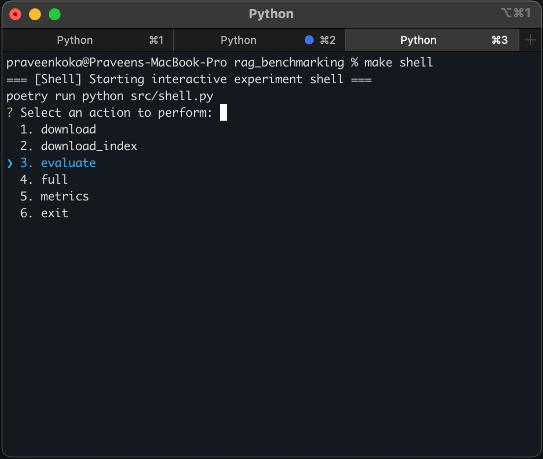Click the blue arrow pointer beside evaluate
This screenshot has height=459, width=543.
(x=10, y=163)
